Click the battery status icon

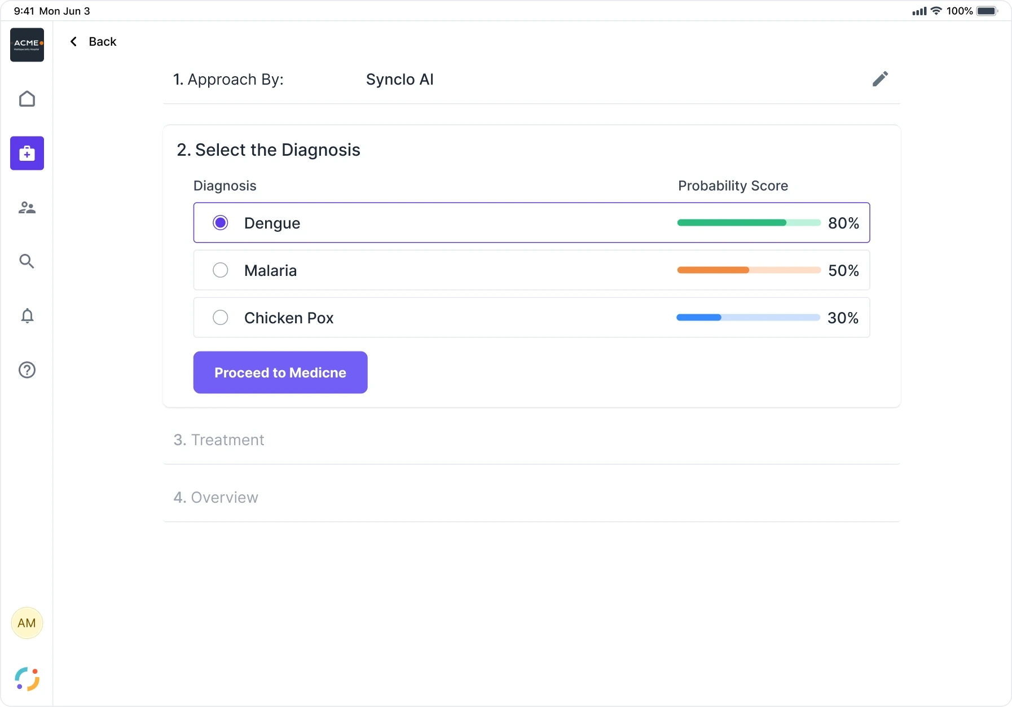[987, 11]
